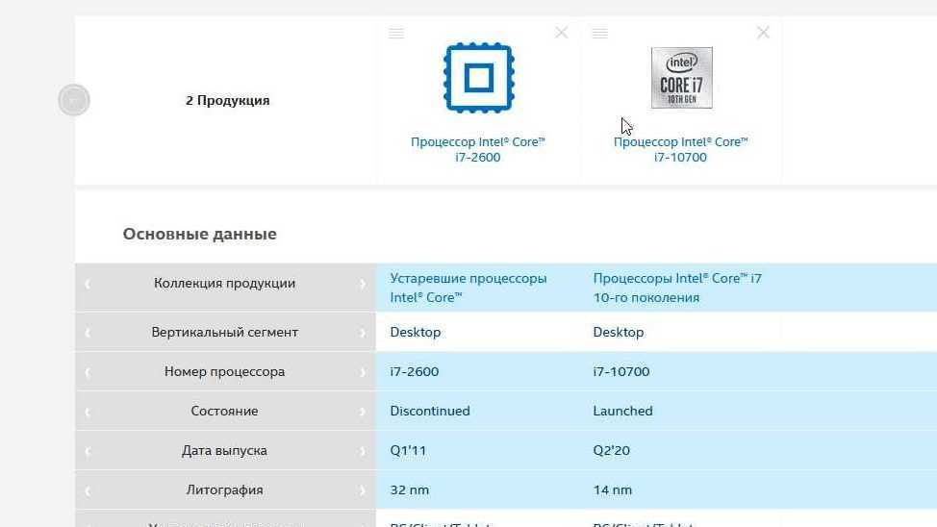The width and height of the screenshot is (937, 527).
Task: Click the drag handle above the i7-2600 column
Action: [x=396, y=34]
